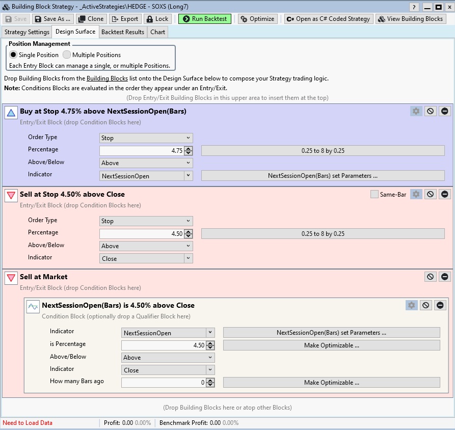455x430 pixels.
Task: Open the Strategy Settings tab
Action: click(26, 32)
